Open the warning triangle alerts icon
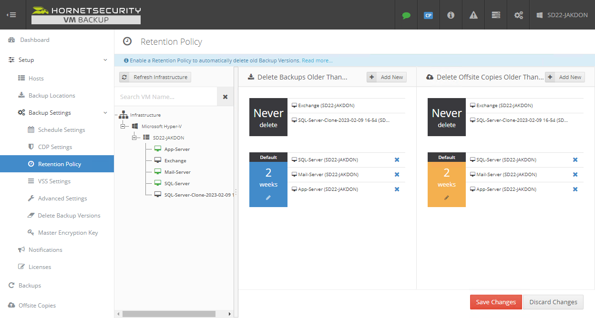Image resolution: width=595 pixels, height=318 pixels. click(x=473, y=15)
